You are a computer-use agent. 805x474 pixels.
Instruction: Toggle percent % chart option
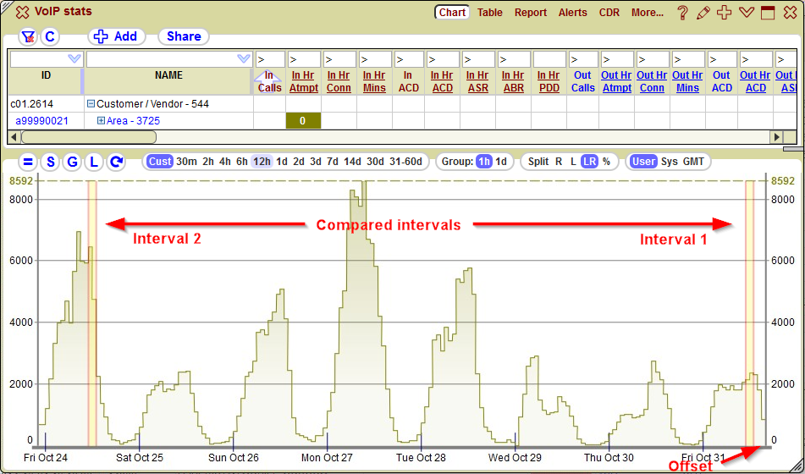(x=606, y=162)
